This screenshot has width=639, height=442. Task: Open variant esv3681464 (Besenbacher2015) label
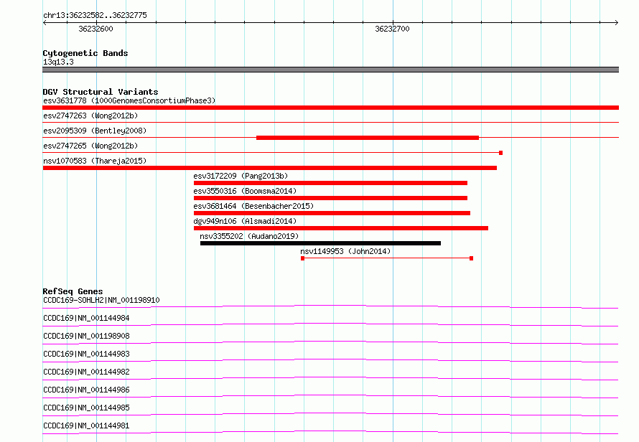(x=253, y=206)
